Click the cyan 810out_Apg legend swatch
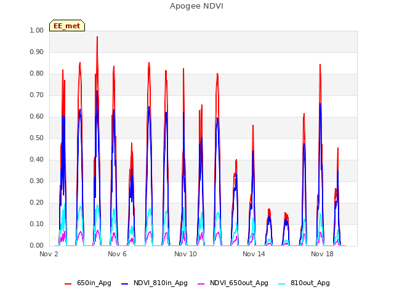The height and width of the screenshot is (295, 394). [x=282, y=284]
